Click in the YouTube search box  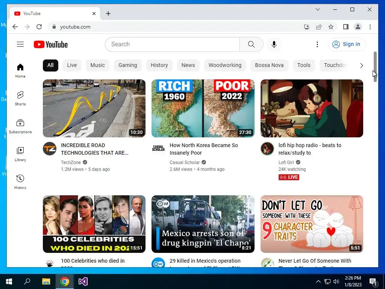click(x=172, y=44)
